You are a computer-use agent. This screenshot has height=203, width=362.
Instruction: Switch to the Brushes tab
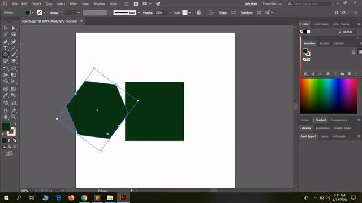[324, 43]
